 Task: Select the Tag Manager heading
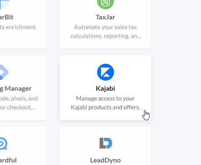(x=16, y=89)
